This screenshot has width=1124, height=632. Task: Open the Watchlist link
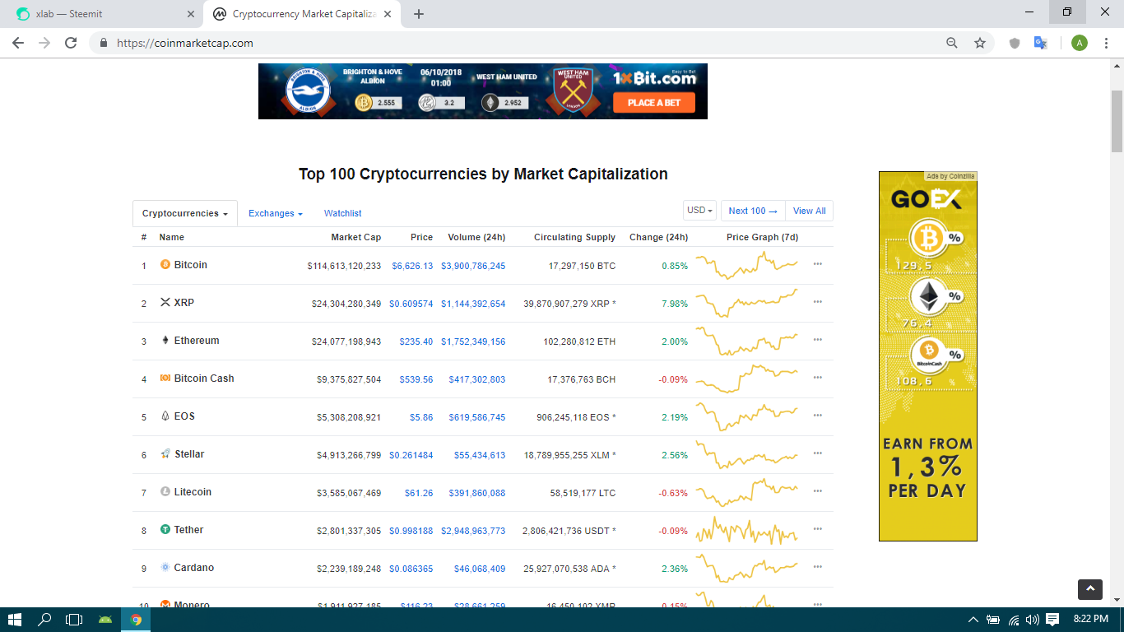click(343, 213)
